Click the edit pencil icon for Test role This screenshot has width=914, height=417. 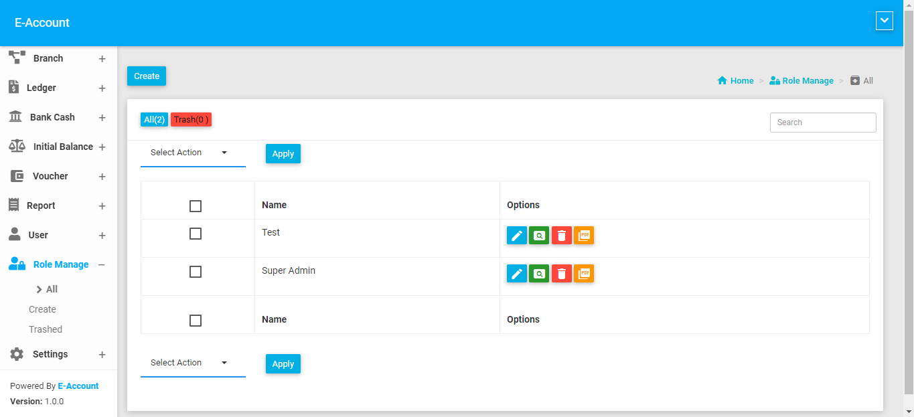[516, 236]
